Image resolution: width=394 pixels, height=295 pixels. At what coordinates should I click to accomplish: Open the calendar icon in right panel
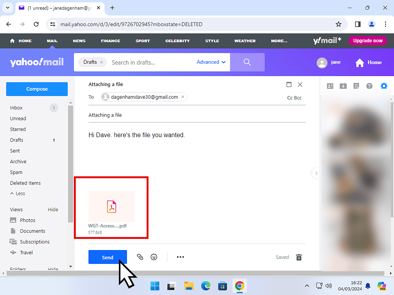pos(343,86)
